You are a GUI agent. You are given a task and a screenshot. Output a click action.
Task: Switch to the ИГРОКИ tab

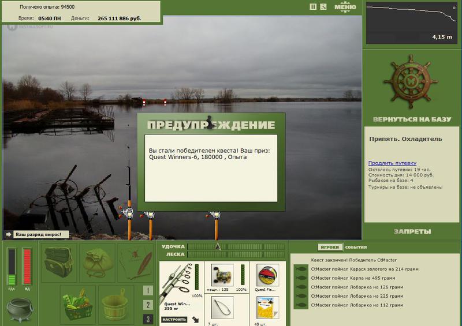[x=330, y=247]
